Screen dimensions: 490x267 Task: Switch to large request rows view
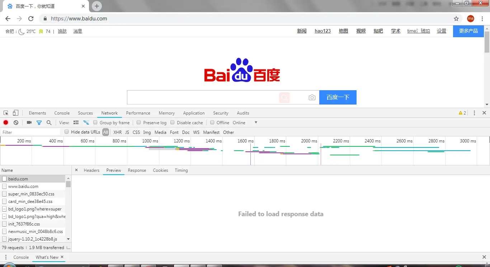(x=76, y=122)
